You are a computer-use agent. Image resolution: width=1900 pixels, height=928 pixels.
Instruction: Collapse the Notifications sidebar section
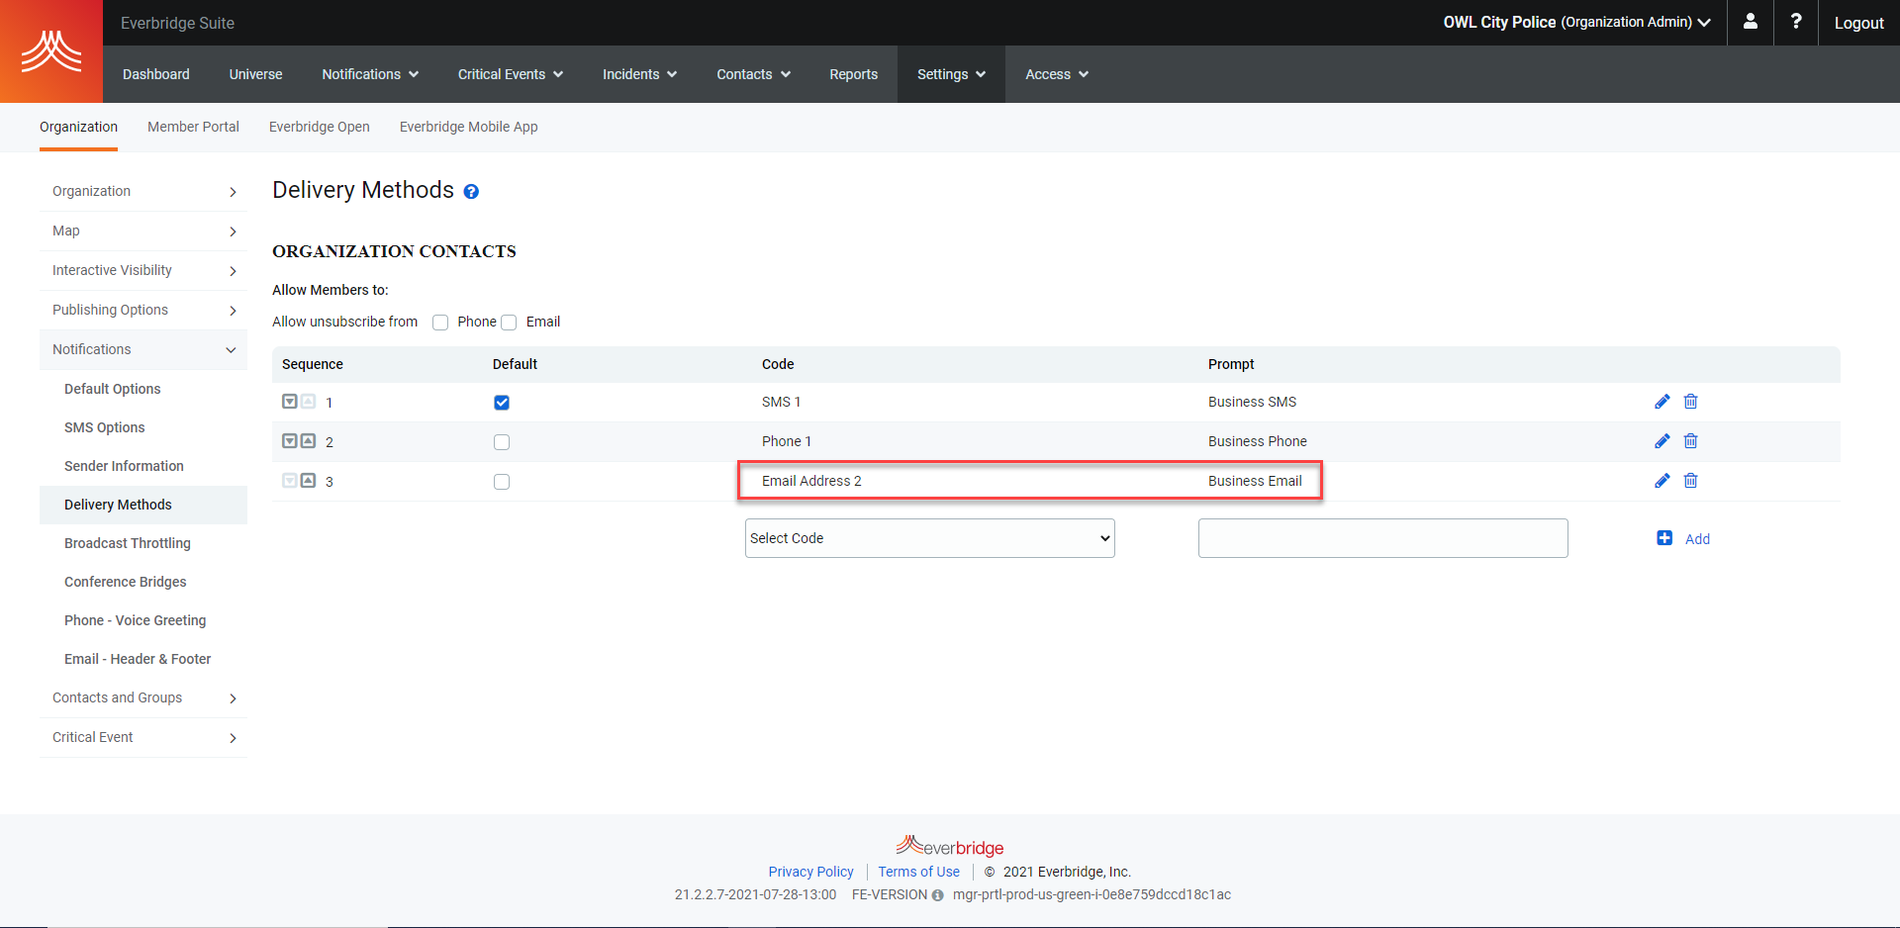point(143,349)
